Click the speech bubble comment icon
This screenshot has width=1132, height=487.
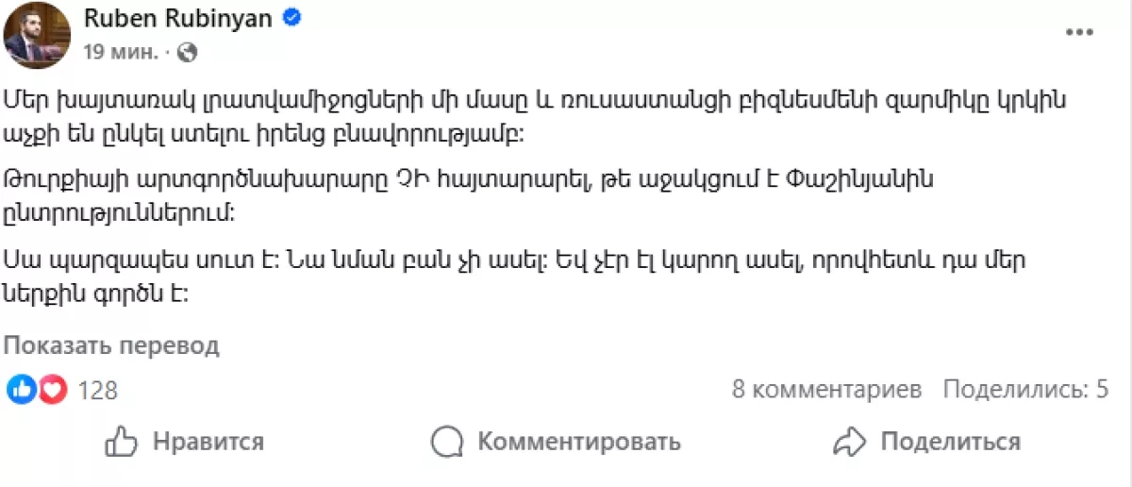447,442
